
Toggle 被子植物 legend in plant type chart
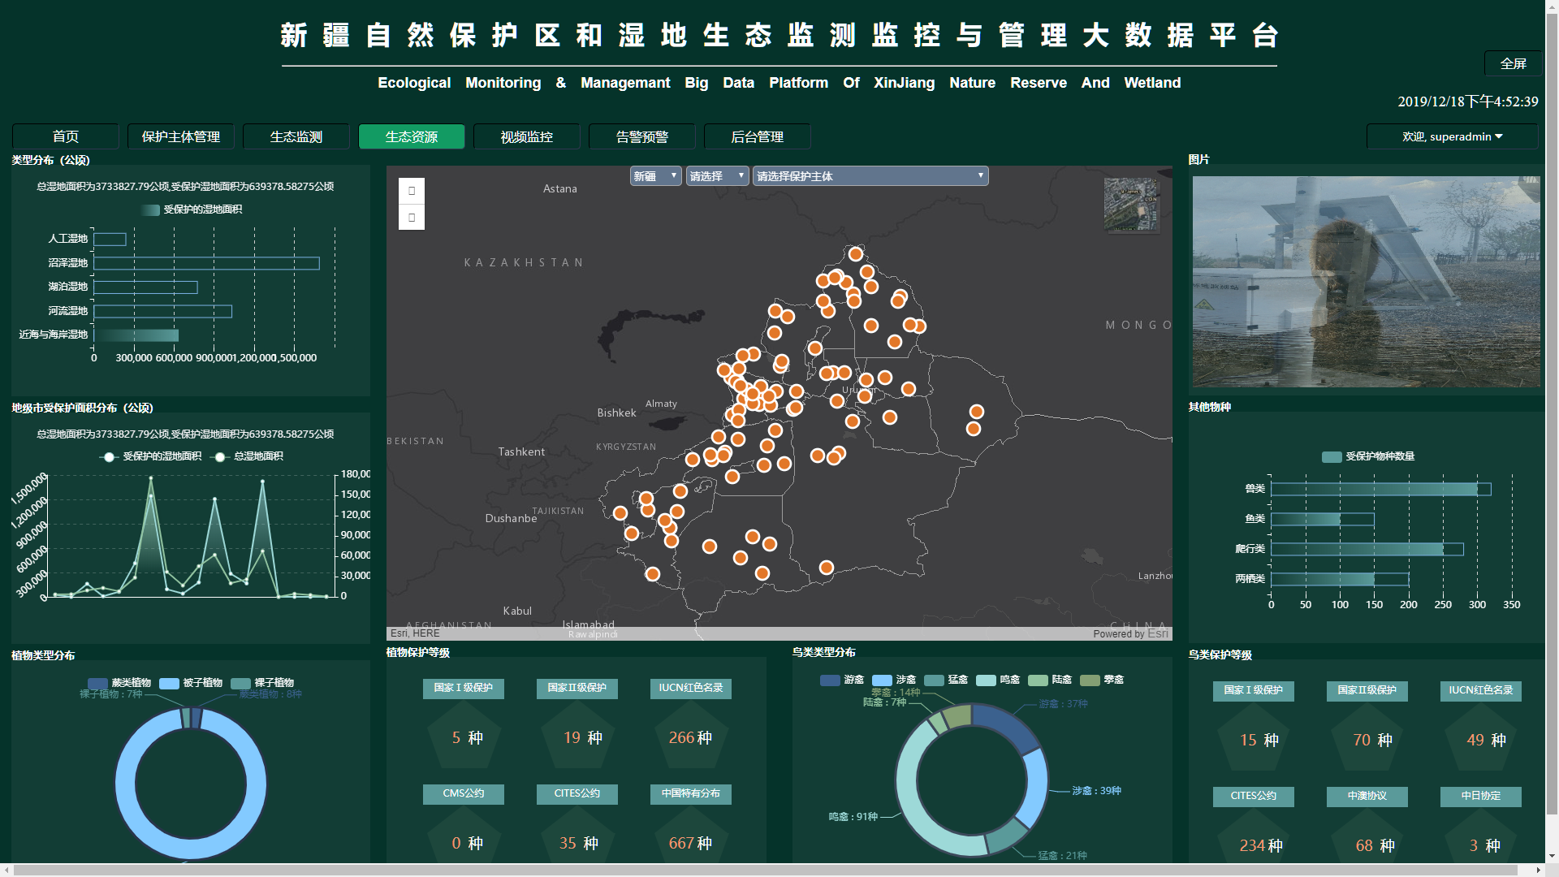coord(191,683)
